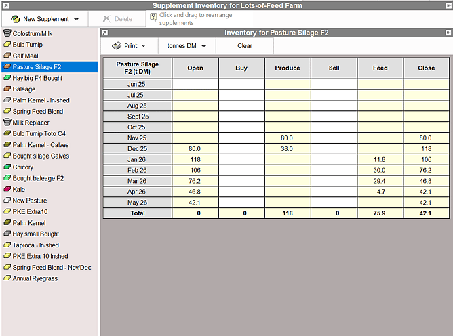Click the Sell column header
This screenshot has width=453, height=336.
pos(334,68)
